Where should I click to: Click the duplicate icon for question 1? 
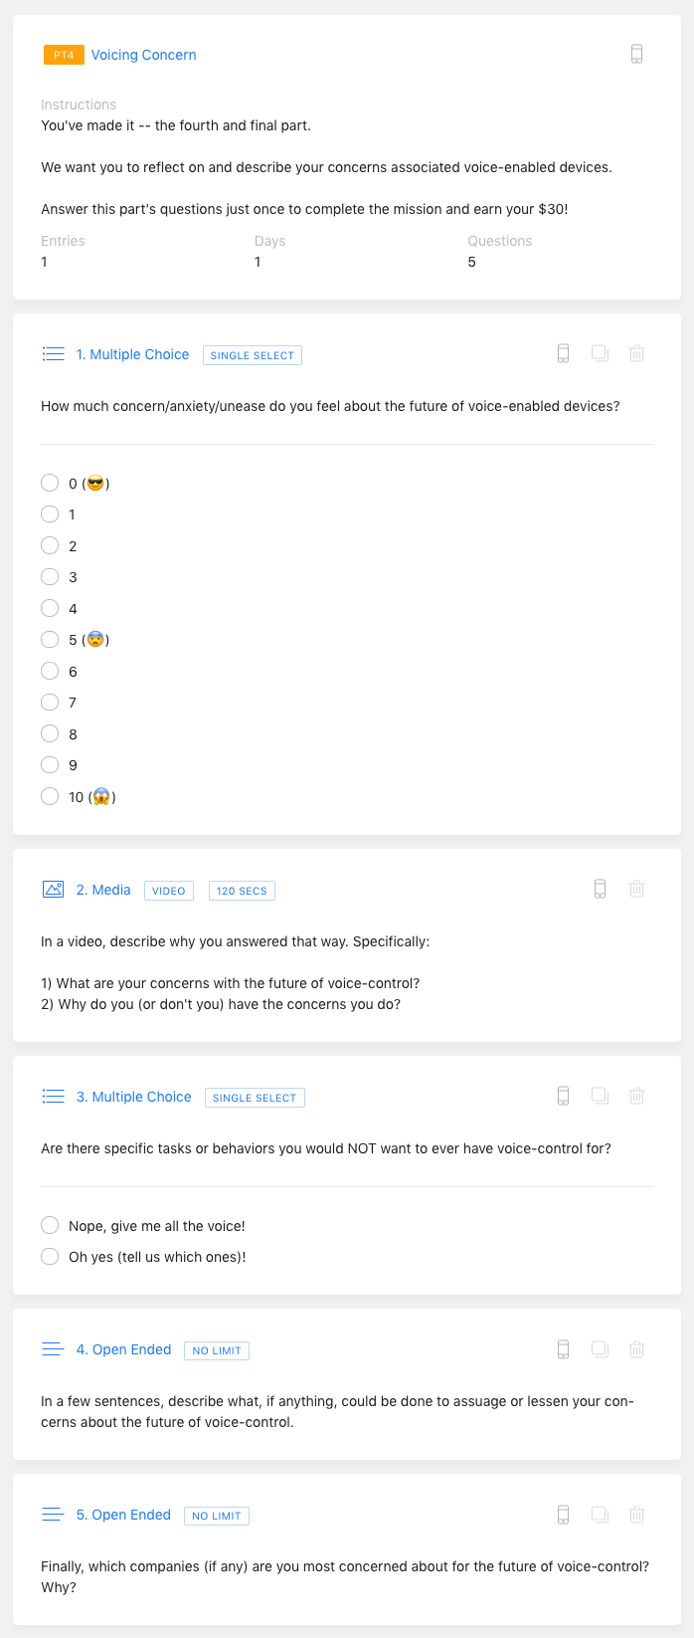click(600, 353)
